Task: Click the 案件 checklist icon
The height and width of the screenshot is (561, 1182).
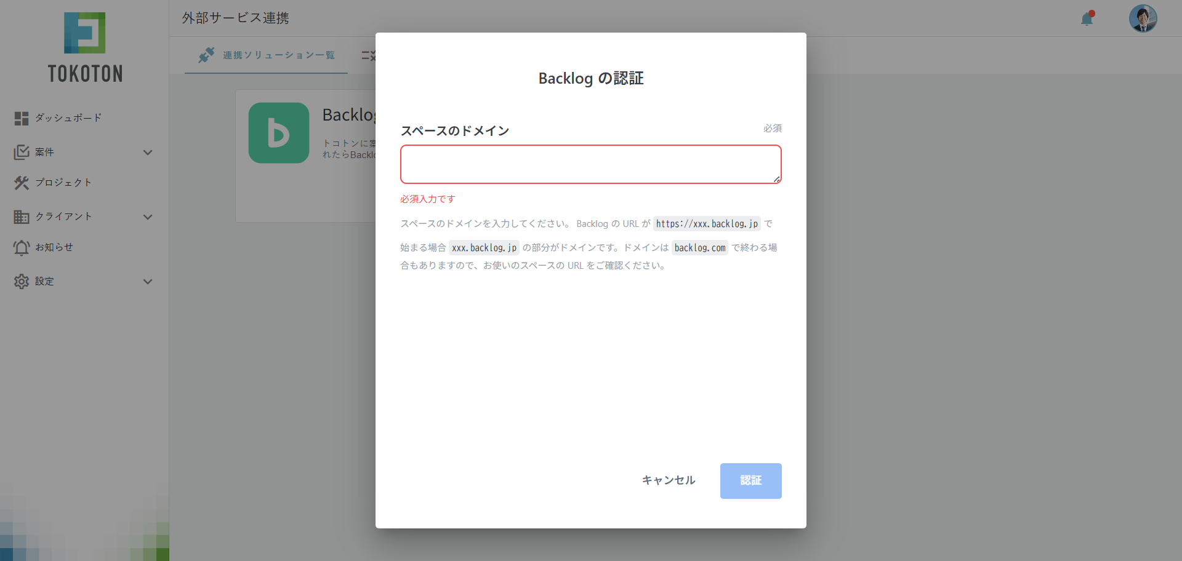Action: (x=22, y=152)
